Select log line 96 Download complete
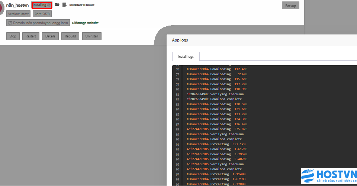 [214, 169]
